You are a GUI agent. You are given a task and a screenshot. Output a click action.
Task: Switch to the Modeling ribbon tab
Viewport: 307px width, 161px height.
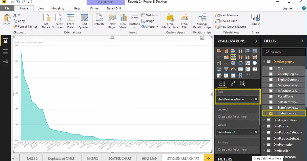point(58,8)
